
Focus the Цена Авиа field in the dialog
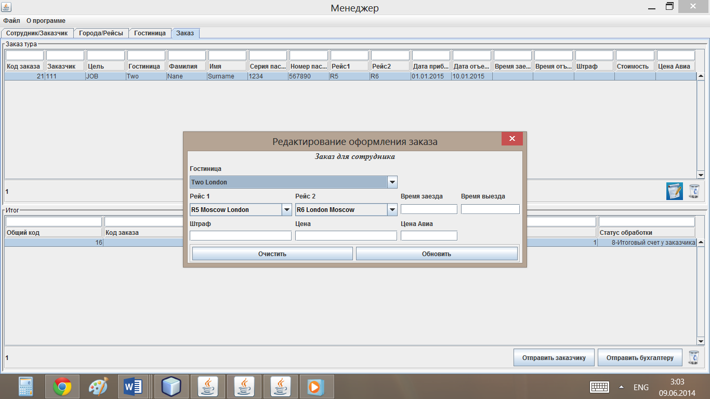tap(429, 236)
